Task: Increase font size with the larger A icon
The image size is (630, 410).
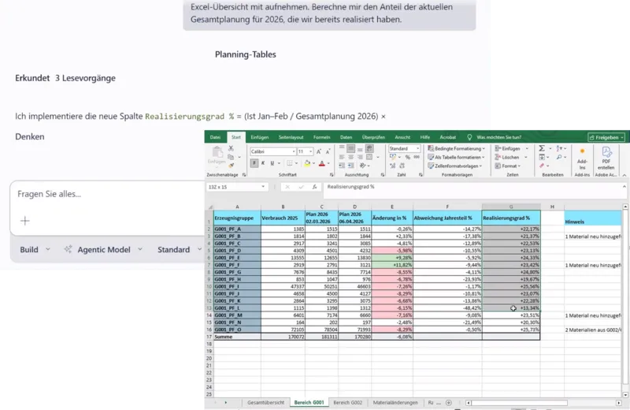Action: click(319, 151)
